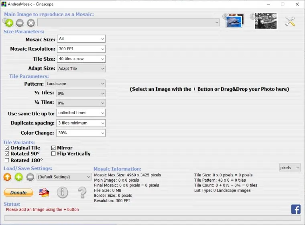The image size is (305, 225).
Task: Toggle Original Tile checkbox
Action: (7, 148)
